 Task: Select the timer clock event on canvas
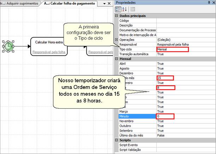[8, 46]
